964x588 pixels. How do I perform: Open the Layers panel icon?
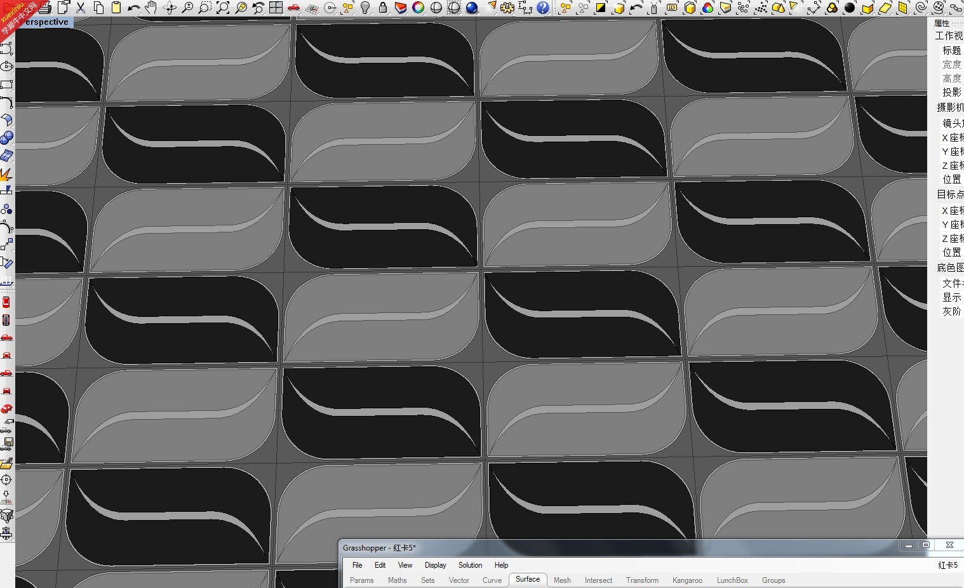click(x=401, y=8)
